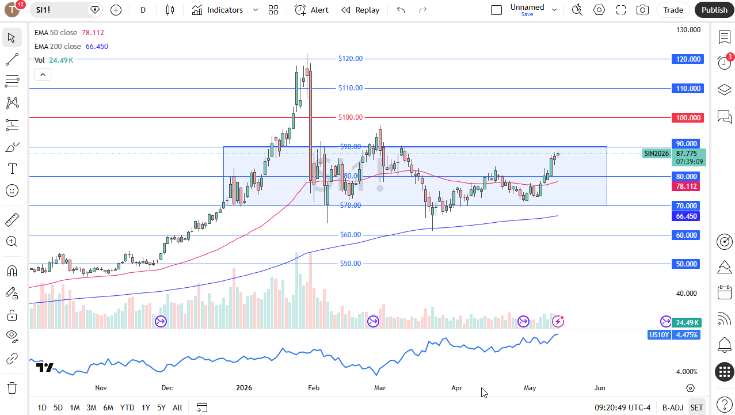Set the range to 6M
Viewport: 735px width, 415px height.
(x=108, y=408)
